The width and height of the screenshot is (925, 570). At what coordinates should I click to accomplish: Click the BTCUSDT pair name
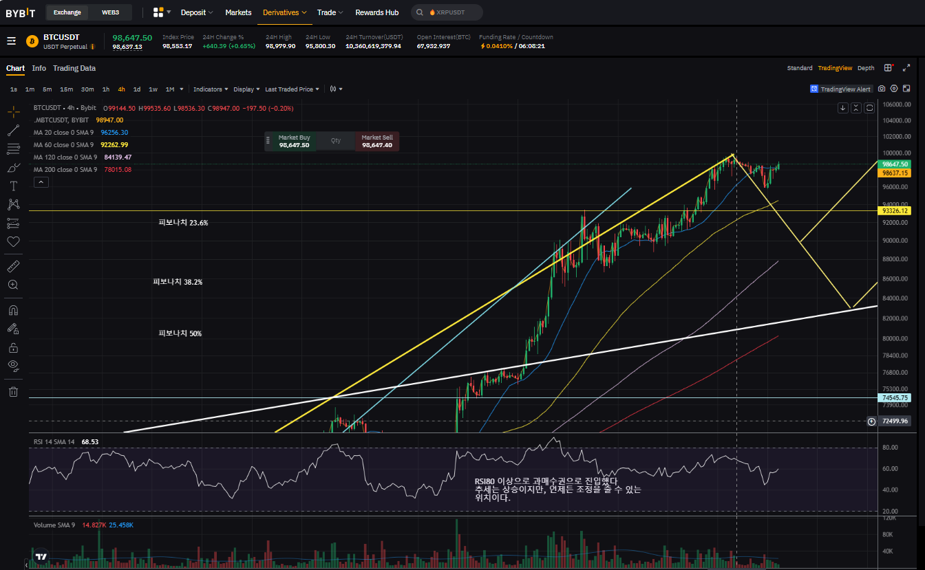point(61,36)
